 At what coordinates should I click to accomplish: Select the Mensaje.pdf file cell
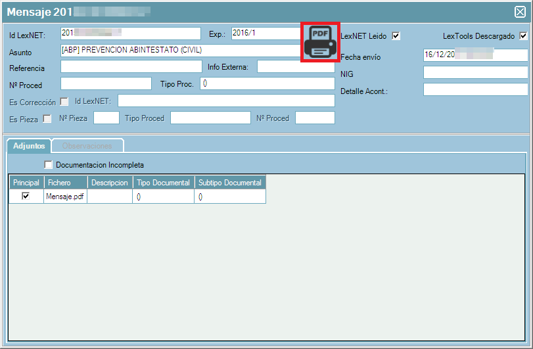65,196
